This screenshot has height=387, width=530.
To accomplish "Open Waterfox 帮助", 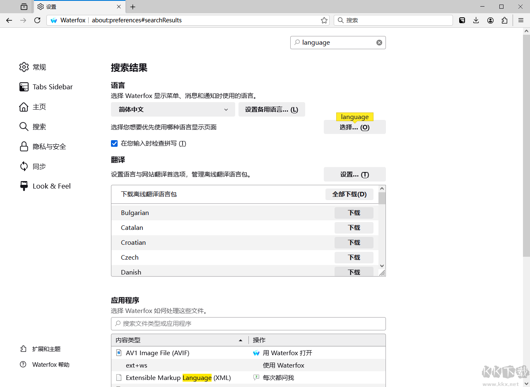I will tap(50, 364).
